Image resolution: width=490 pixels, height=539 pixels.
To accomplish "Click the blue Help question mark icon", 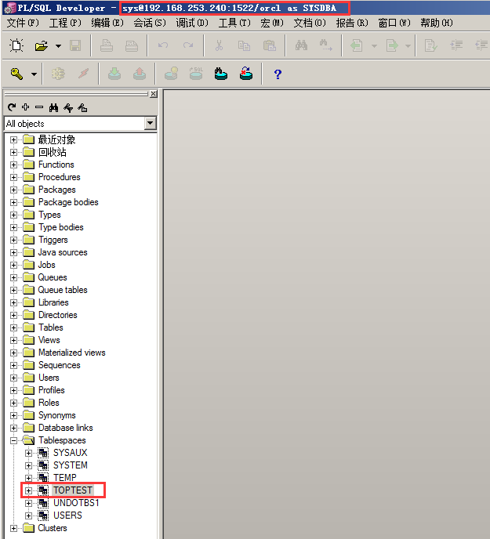I will tap(278, 74).
